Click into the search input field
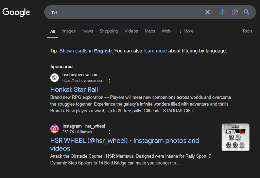The height and width of the screenshot is (178, 260). pos(126,12)
